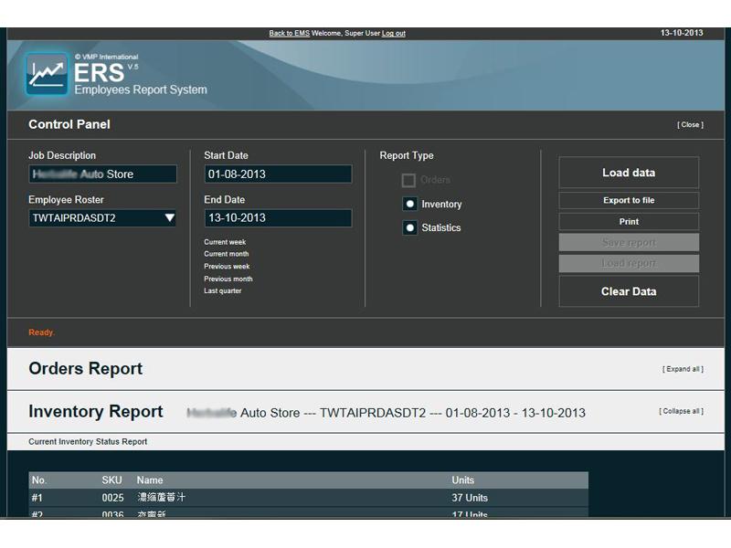Collapse all in Inventory Report

[681, 411]
